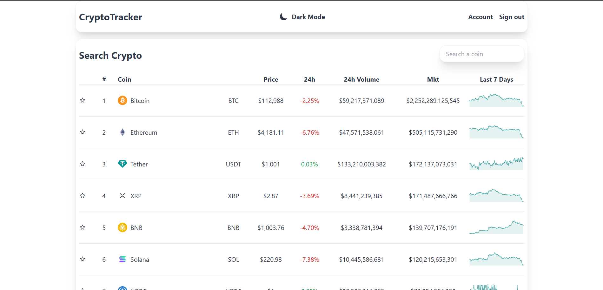Click the Bitcoin coin logo icon
The width and height of the screenshot is (603, 290).
click(x=122, y=100)
